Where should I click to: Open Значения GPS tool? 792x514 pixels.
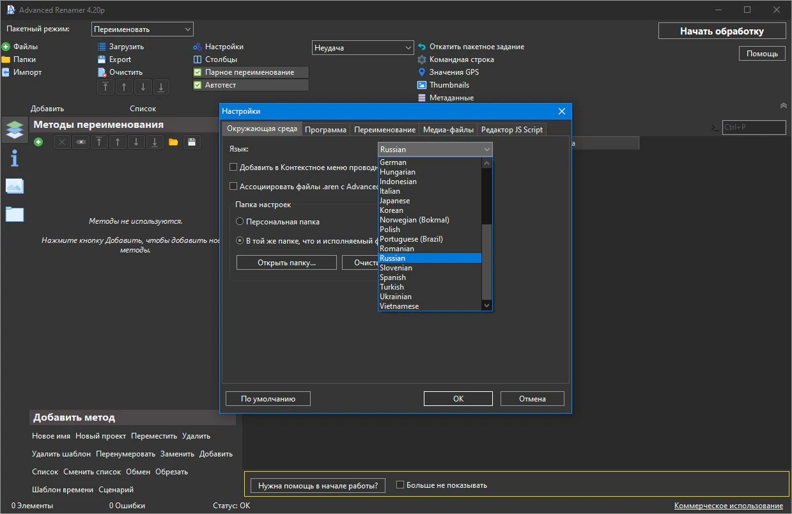(x=453, y=72)
